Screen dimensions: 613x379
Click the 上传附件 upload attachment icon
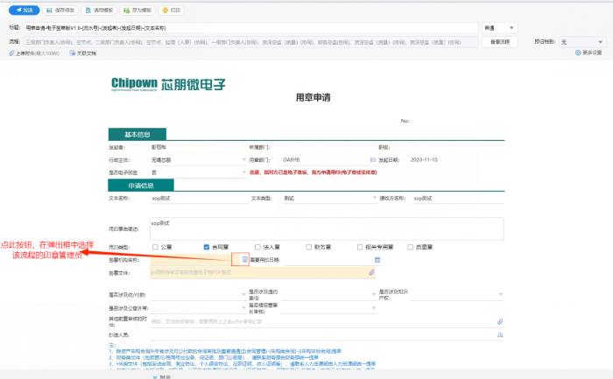(13, 53)
